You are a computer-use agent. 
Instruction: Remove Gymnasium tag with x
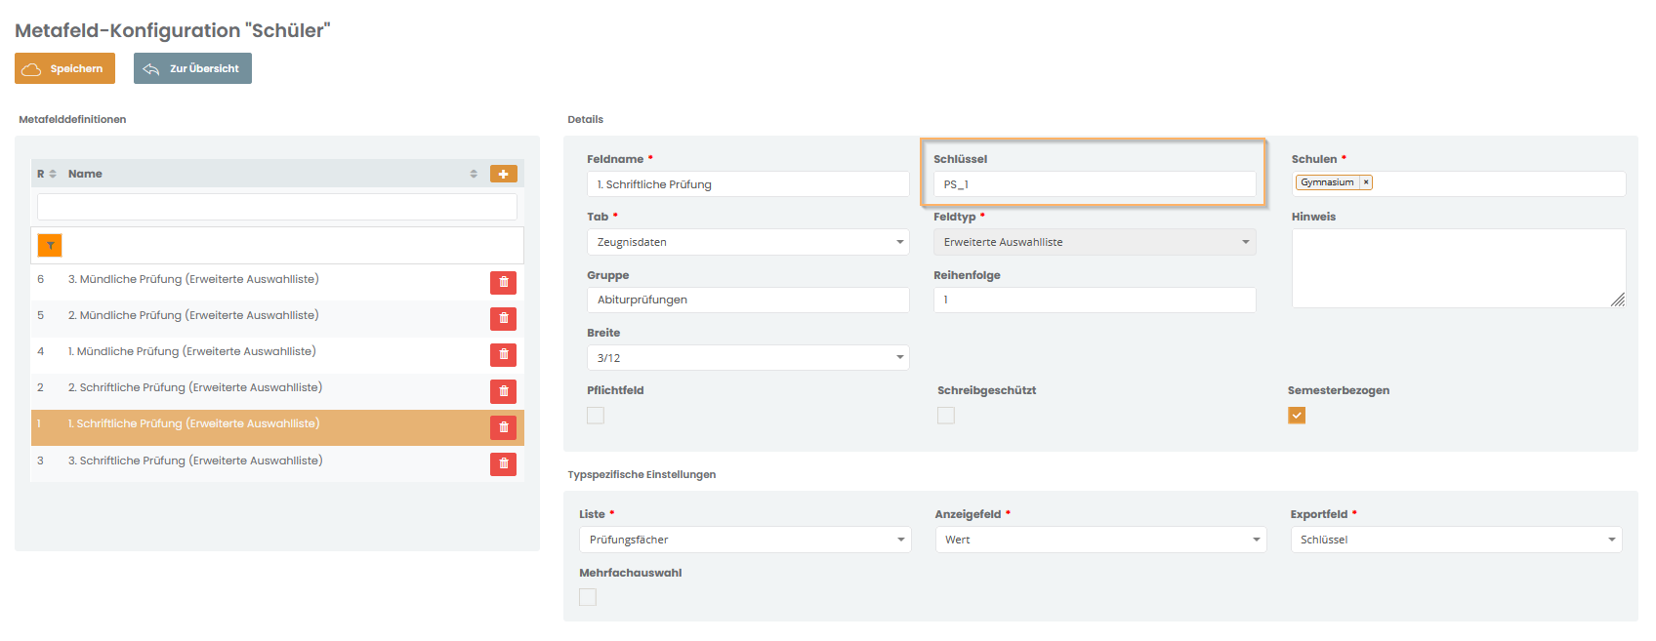click(1366, 182)
